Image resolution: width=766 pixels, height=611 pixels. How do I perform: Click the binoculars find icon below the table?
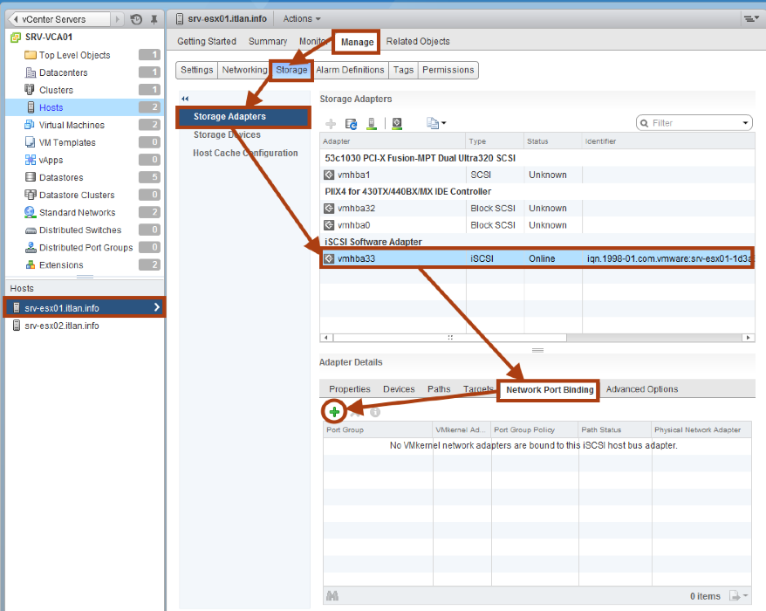[x=332, y=595]
